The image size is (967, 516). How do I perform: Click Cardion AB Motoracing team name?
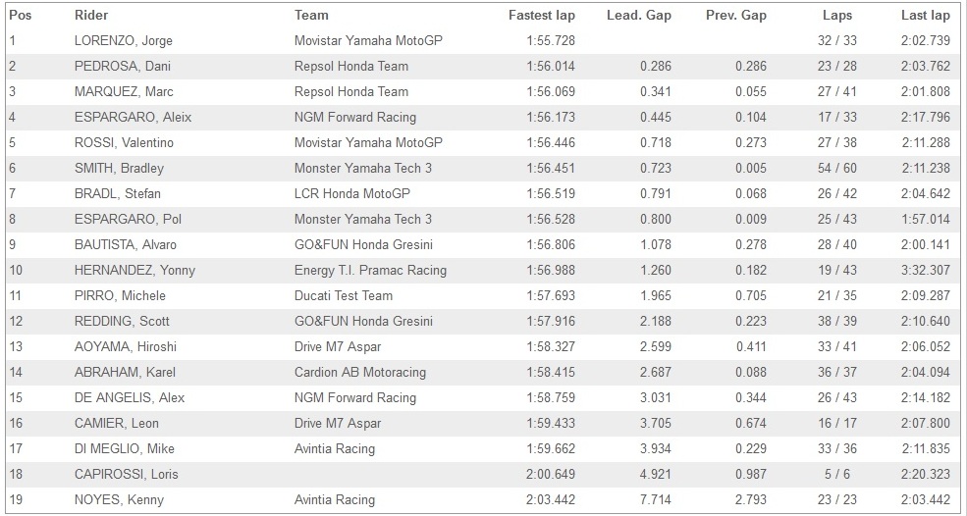(x=360, y=372)
